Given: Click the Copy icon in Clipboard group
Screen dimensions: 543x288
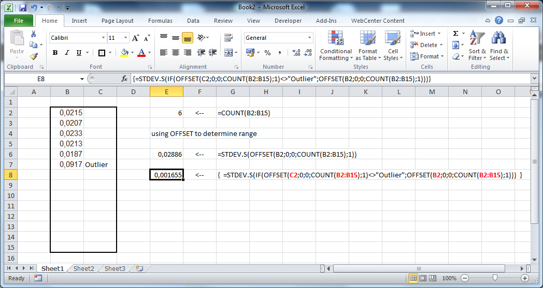Looking at the screenshot, I should pyautogui.click(x=34, y=45).
